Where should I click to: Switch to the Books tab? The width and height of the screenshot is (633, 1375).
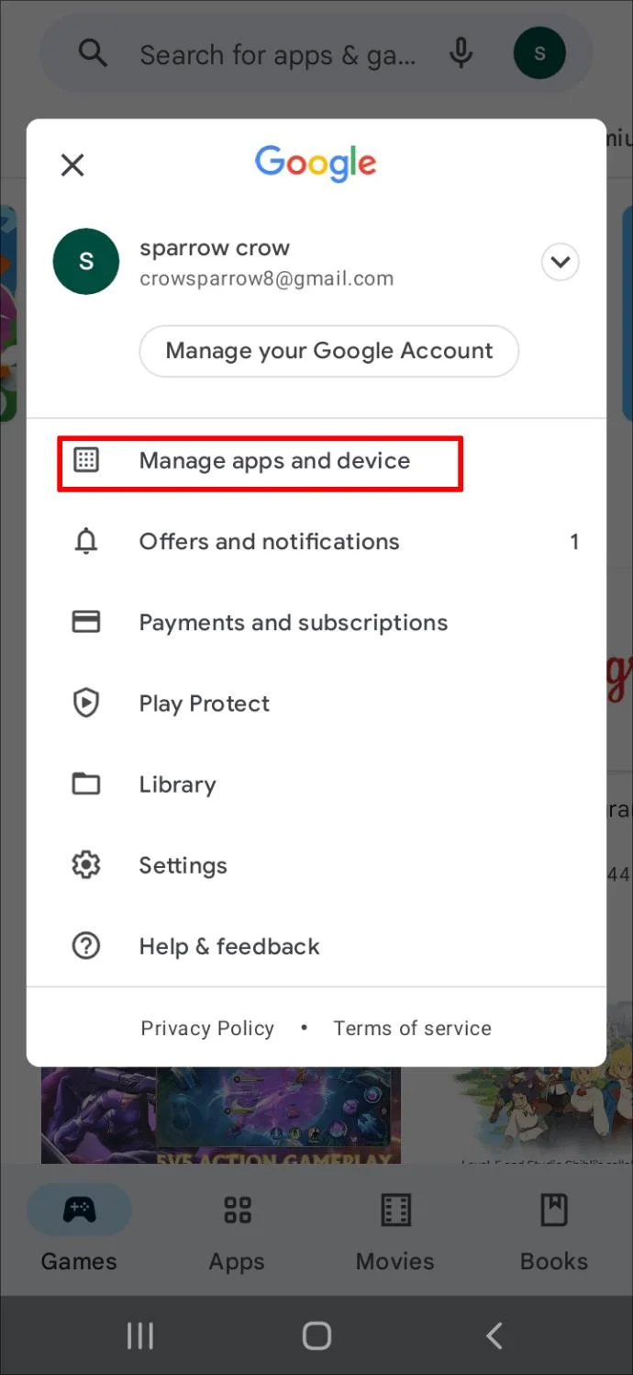pyautogui.click(x=554, y=1229)
